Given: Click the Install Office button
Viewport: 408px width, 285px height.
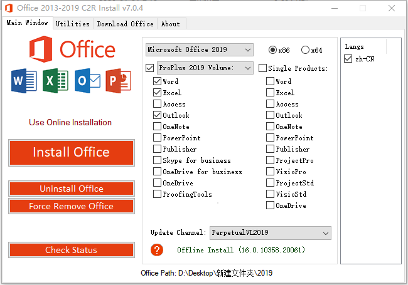Looking at the screenshot, I should pos(72,152).
